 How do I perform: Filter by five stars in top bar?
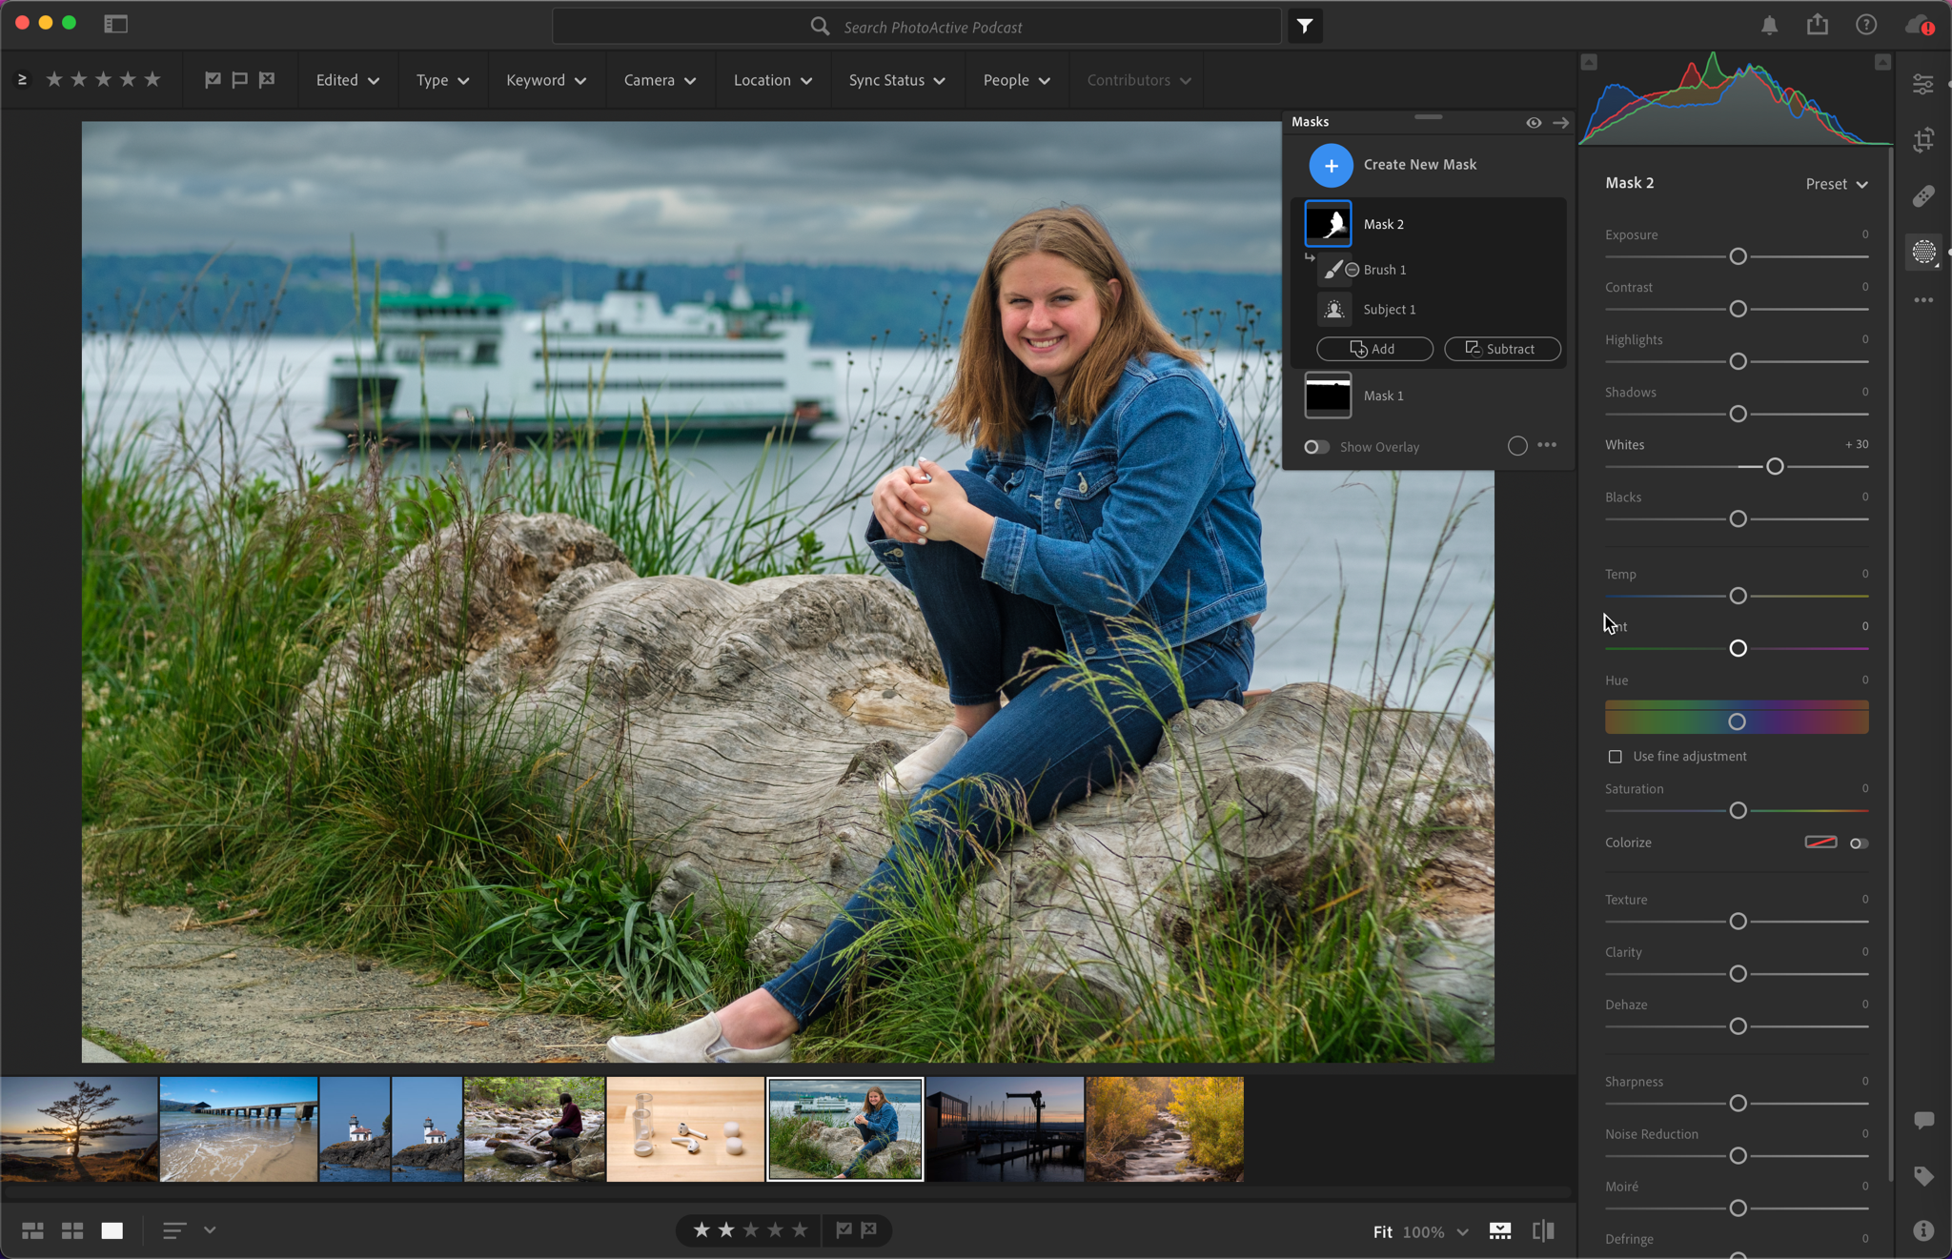152,80
